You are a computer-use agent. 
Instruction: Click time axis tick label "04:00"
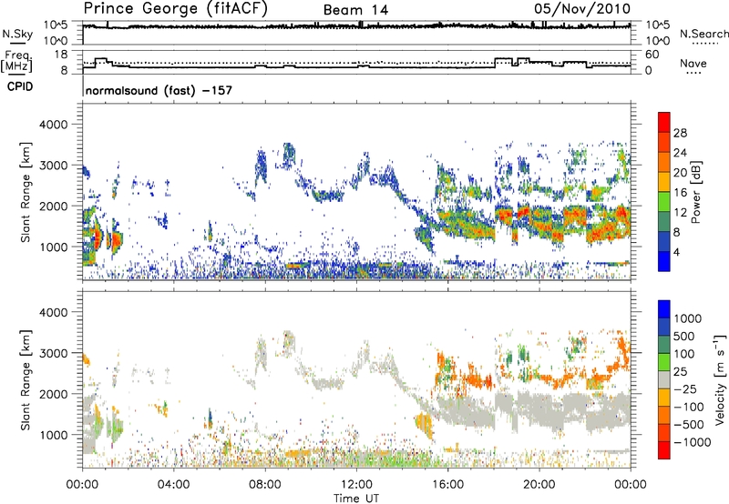[173, 485]
